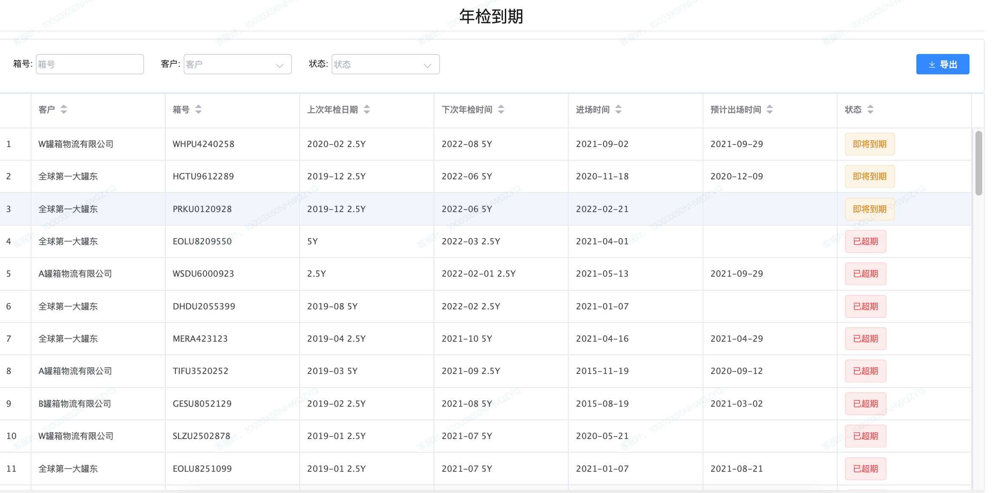Sort by 预计出场时间

771,110
